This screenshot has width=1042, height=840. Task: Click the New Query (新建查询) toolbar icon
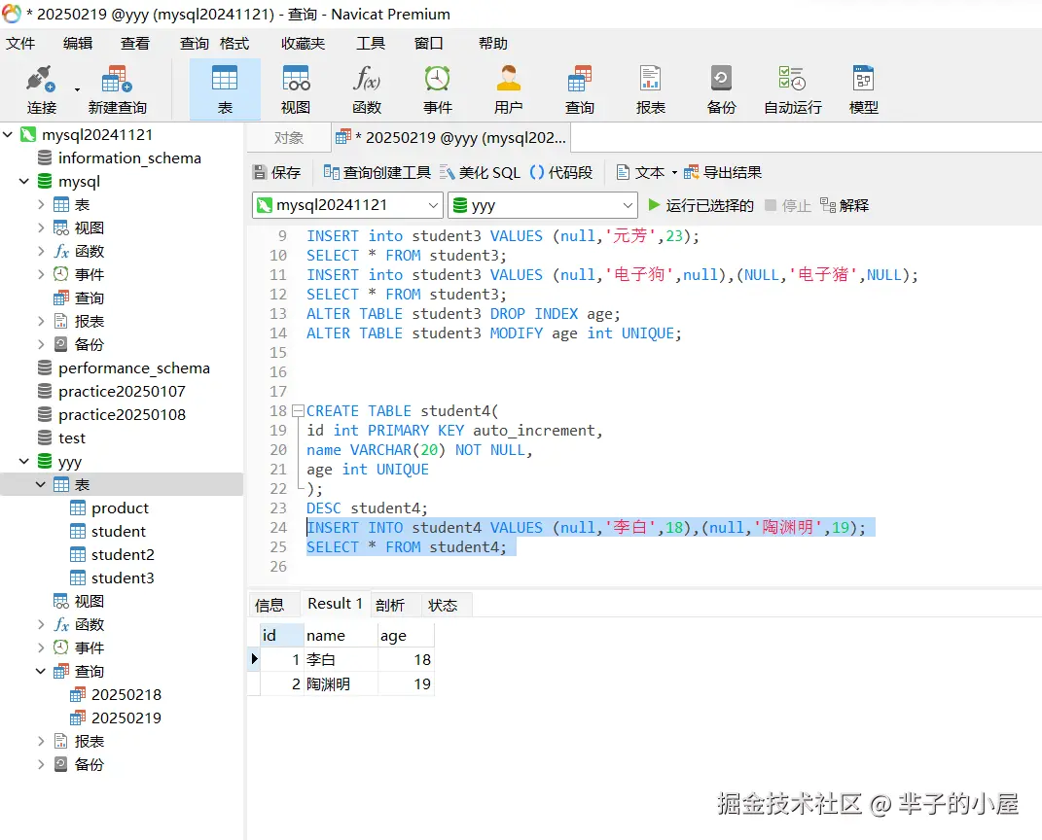pyautogui.click(x=117, y=89)
